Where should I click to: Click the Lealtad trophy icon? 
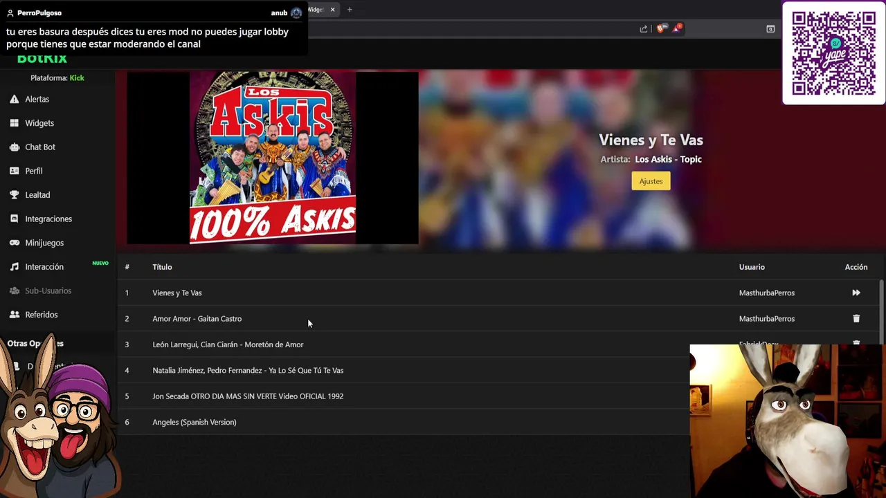click(14, 195)
